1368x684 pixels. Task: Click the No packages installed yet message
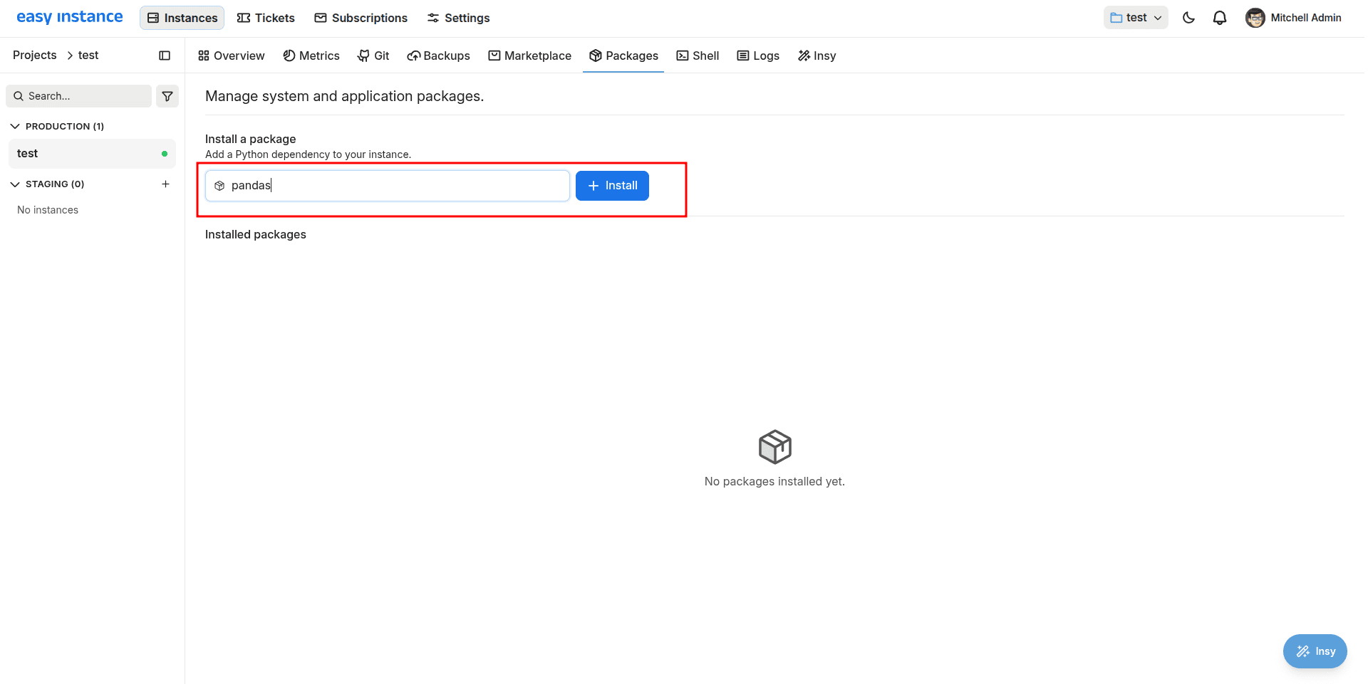click(774, 482)
